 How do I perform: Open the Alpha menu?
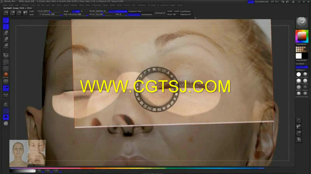[x=5, y=5]
